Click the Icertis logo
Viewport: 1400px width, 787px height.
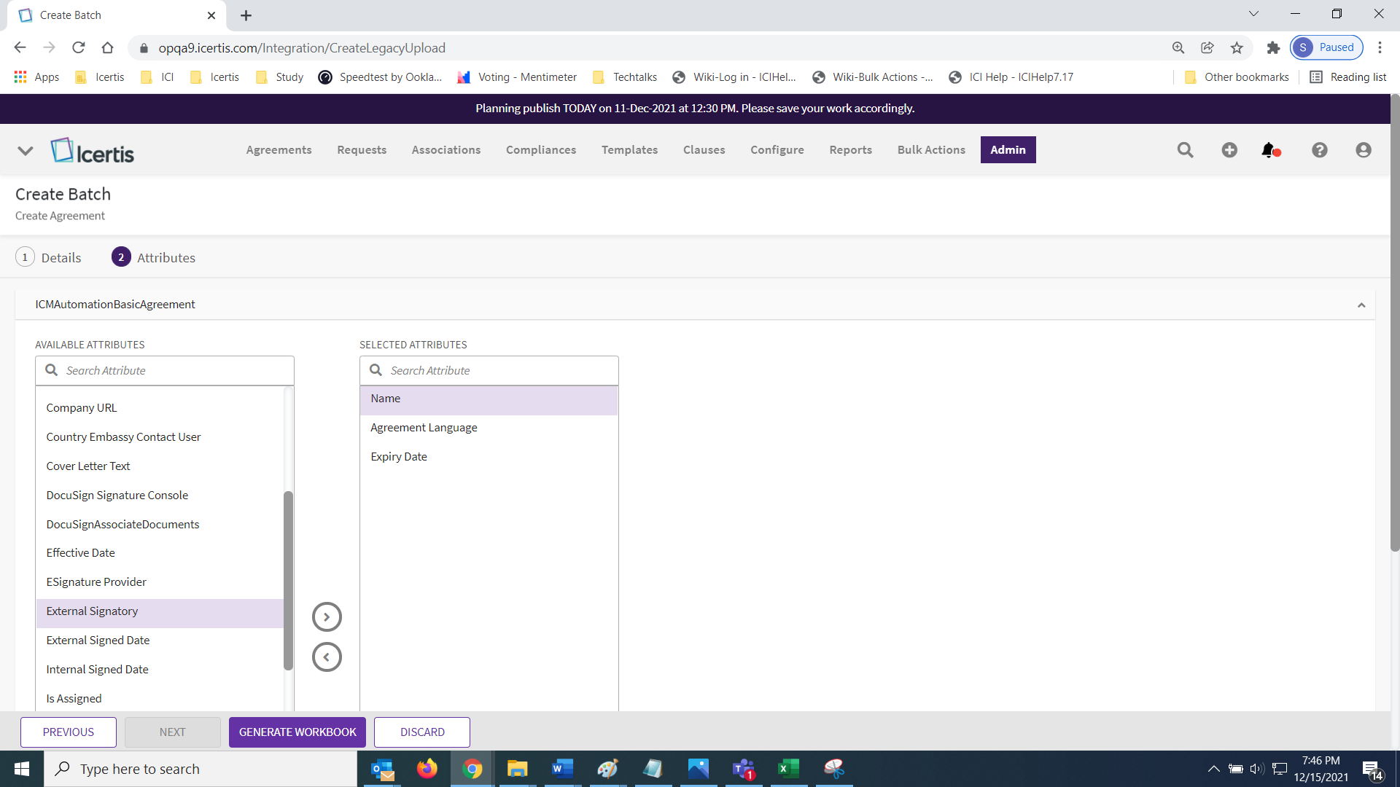(93, 152)
